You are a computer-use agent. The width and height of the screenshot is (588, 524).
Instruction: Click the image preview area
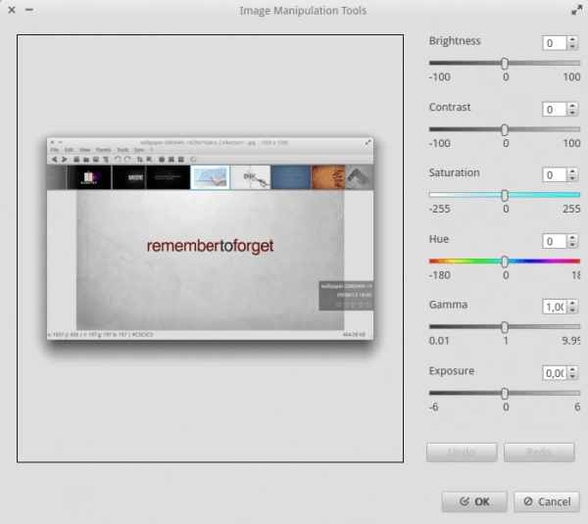click(x=211, y=249)
